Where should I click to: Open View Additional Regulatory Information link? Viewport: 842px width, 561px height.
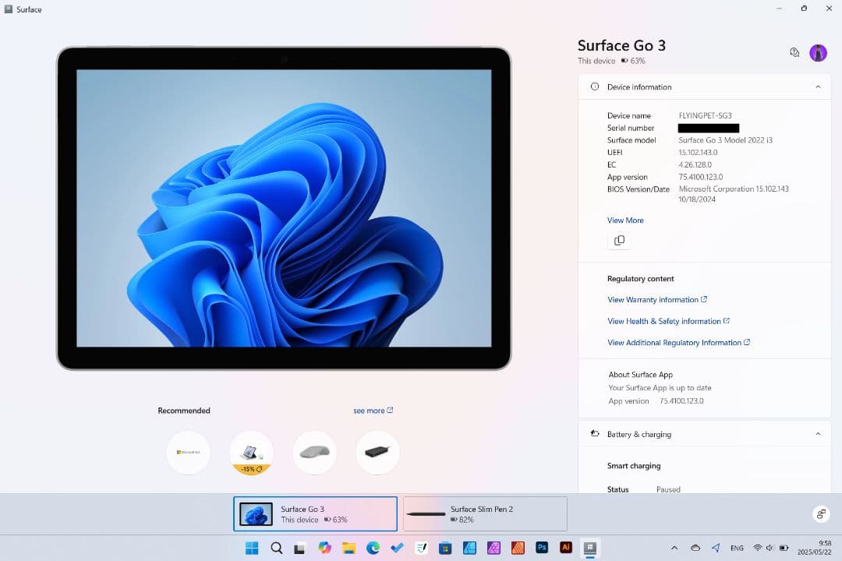[x=679, y=343]
